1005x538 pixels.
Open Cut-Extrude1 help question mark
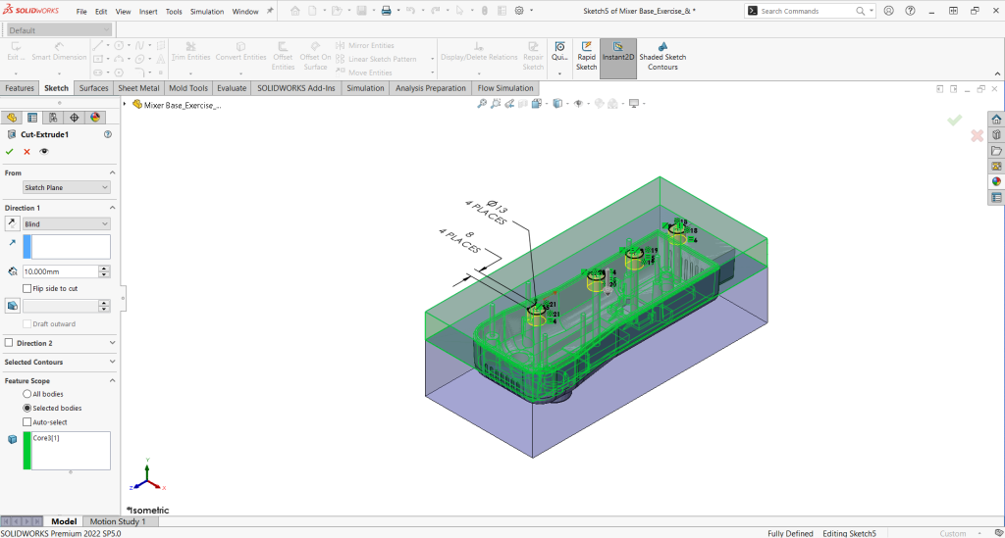[107, 134]
